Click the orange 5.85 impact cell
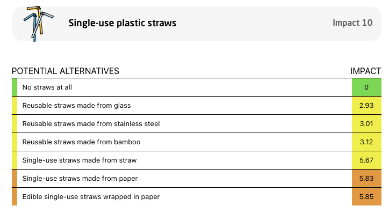 tap(366, 197)
